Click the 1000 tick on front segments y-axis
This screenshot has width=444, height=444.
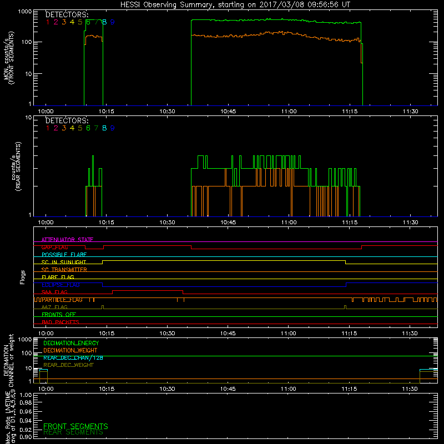click(25, 12)
